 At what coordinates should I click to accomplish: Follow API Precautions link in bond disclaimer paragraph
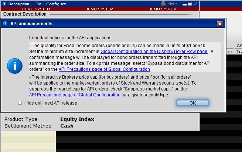coord(104,69)
